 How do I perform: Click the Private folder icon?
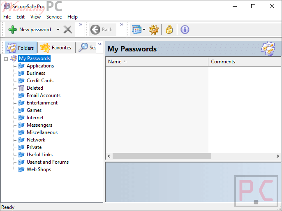click(x=21, y=147)
